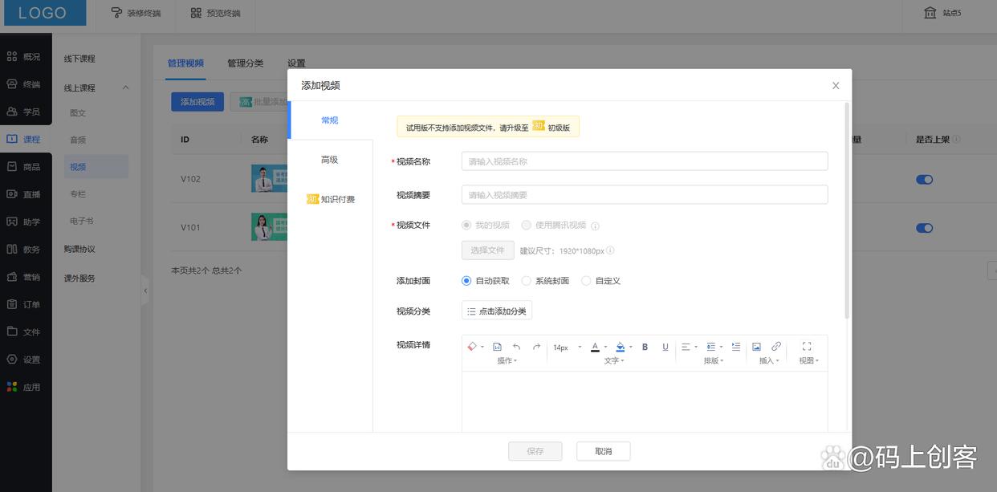The image size is (997, 492).
Task: Click 点击添加分类 button
Action: tap(497, 311)
